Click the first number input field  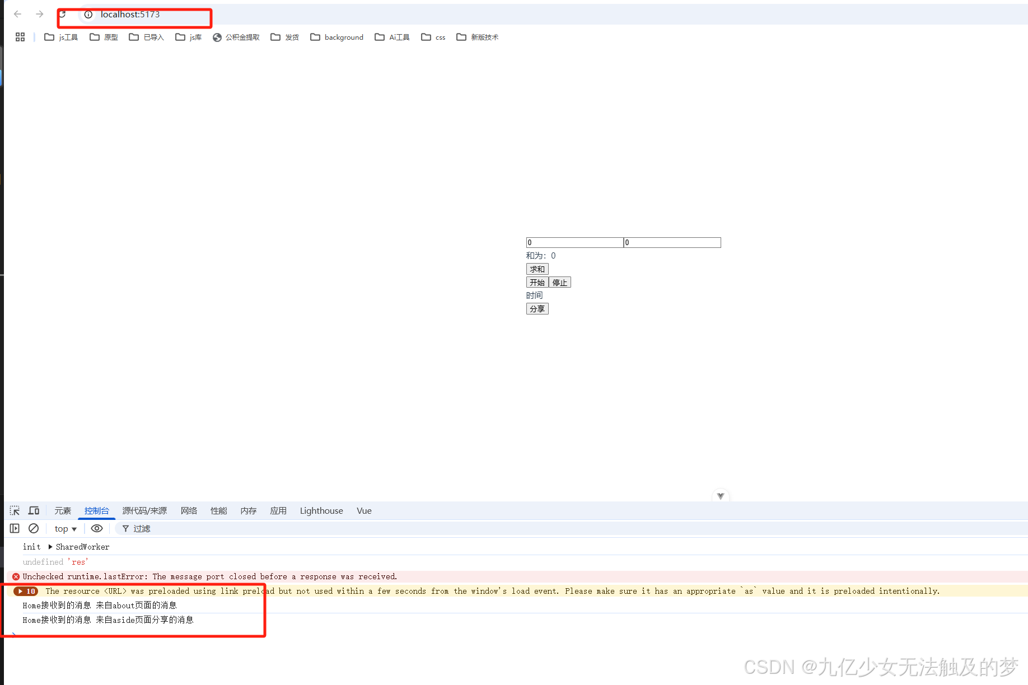coord(574,242)
